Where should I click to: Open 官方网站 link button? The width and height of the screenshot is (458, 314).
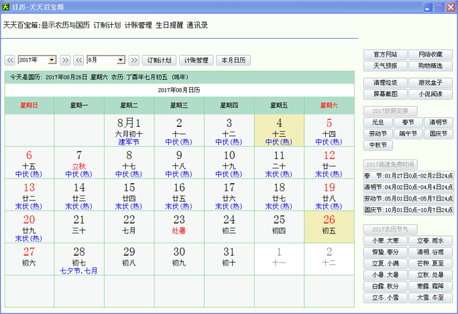point(385,54)
